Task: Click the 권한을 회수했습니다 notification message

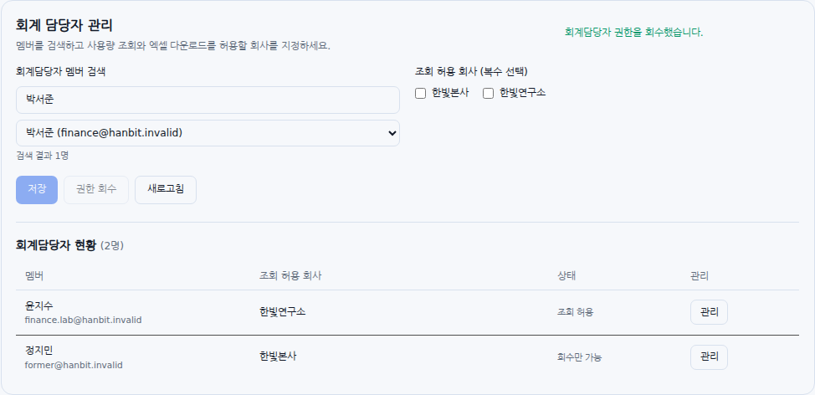Action: click(x=633, y=33)
